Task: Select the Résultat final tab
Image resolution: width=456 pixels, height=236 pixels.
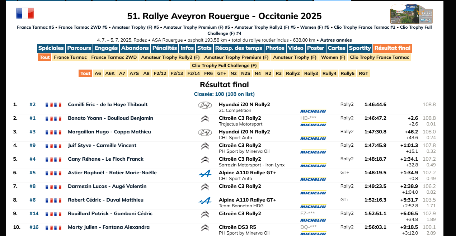Action: (392, 48)
